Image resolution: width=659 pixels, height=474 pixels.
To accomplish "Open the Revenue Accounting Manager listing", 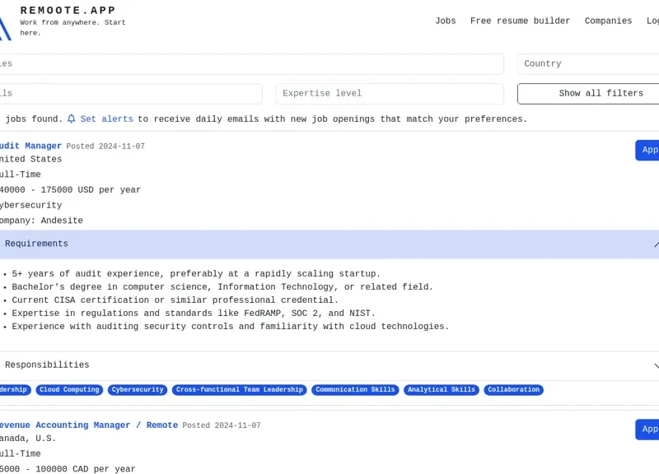I will [82, 425].
